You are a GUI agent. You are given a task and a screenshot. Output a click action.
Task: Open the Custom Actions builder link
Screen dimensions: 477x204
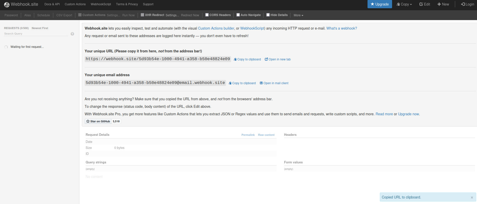(x=216, y=28)
